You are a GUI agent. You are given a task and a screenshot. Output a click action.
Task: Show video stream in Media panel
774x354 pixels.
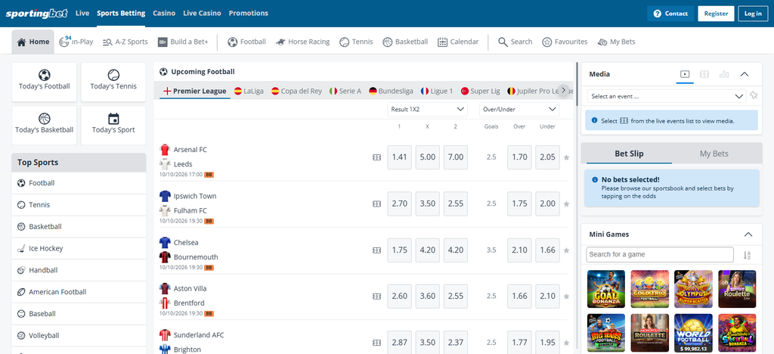pyautogui.click(x=685, y=75)
